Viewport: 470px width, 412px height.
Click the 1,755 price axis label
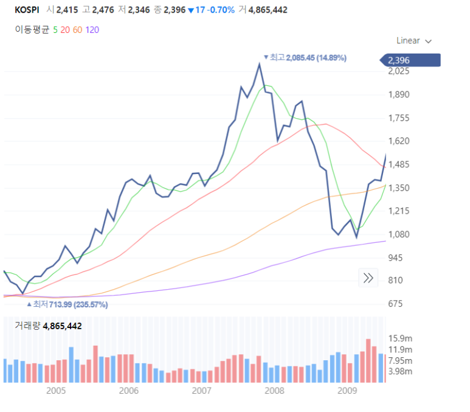(x=399, y=118)
